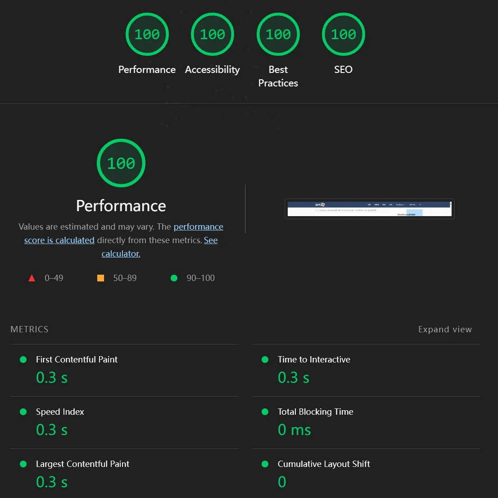
Task: Click the Best Practices score gauge
Action: click(x=278, y=34)
